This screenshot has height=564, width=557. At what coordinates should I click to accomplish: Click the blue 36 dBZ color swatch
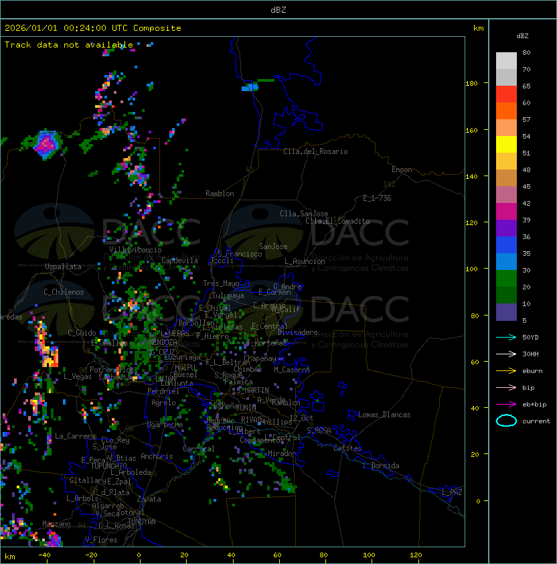pos(506,244)
